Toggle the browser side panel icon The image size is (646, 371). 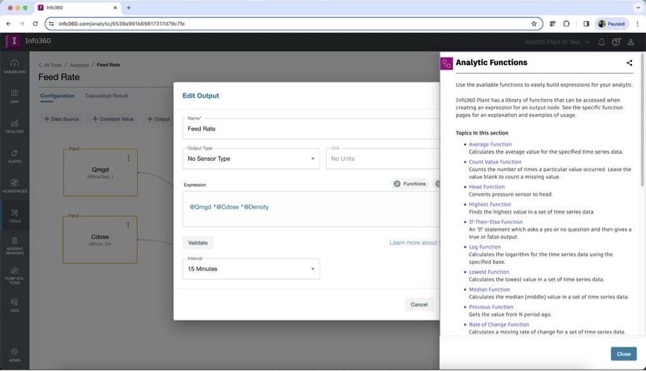587,24
